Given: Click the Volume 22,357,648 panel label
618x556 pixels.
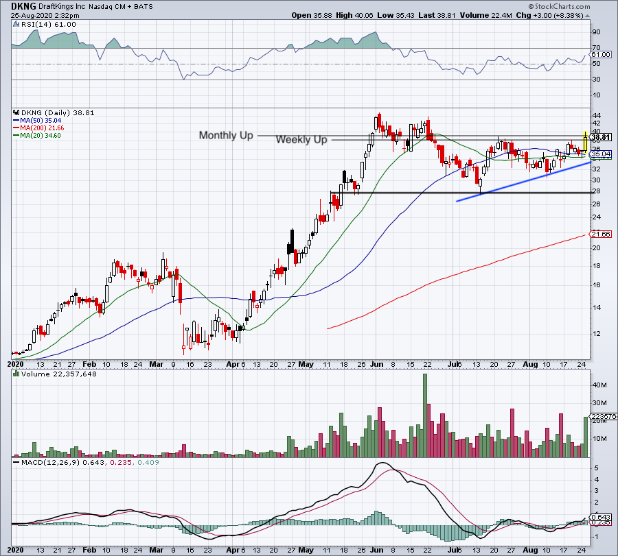Looking at the screenshot, I should click(59, 374).
